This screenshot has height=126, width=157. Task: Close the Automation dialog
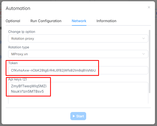pyautogui.click(x=149, y=7)
